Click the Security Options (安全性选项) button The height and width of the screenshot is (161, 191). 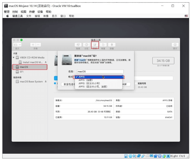pyautogui.click(x=68, y=84)
